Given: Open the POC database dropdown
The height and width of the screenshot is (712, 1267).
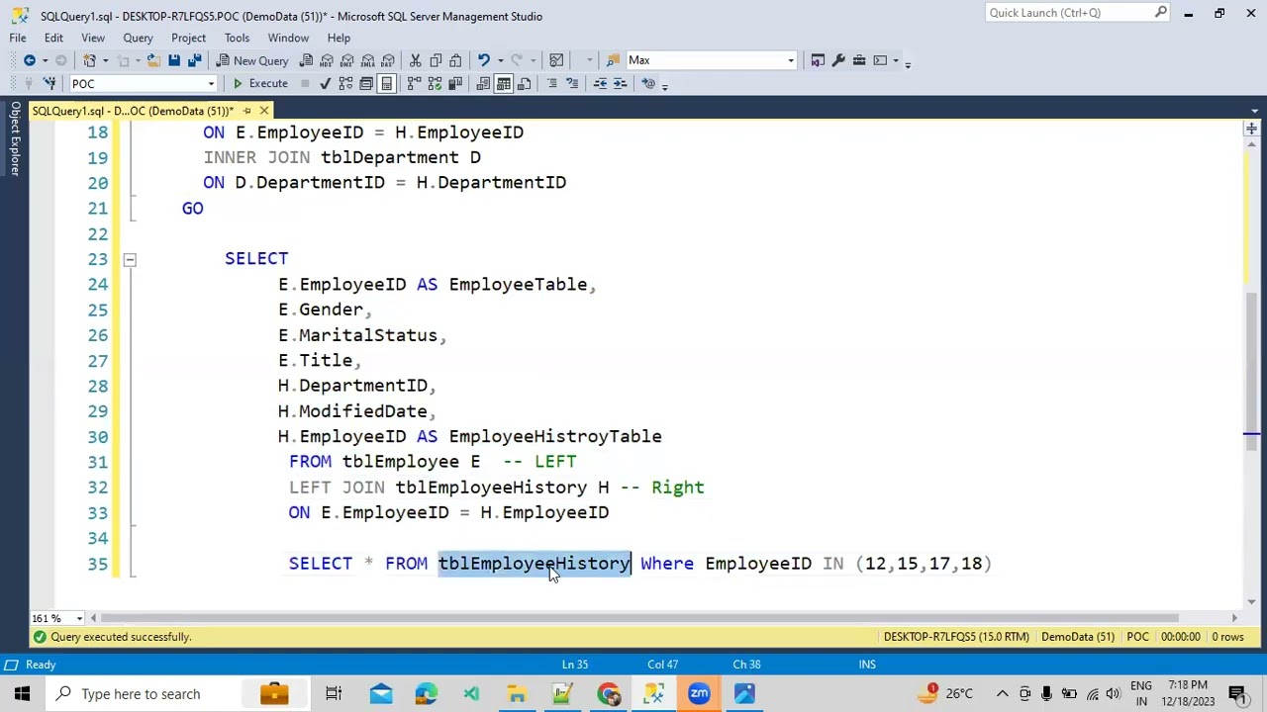Looking at the screenshot, I should 211,84.
